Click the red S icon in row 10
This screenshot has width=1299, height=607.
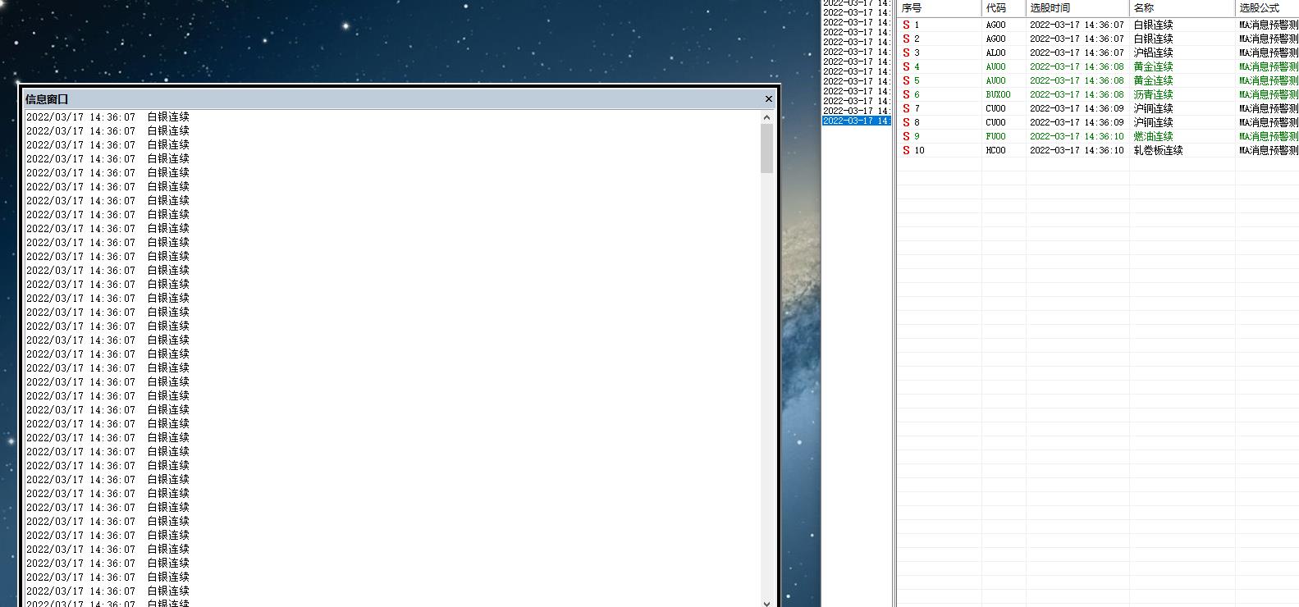click(906, 150)
